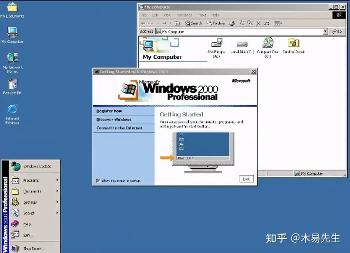Open Windows Update from Start menu
Screen dimensions: 350x253
35,166
